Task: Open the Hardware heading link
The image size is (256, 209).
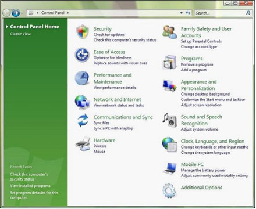Action: pyautogui.click(x=104, y=140)
